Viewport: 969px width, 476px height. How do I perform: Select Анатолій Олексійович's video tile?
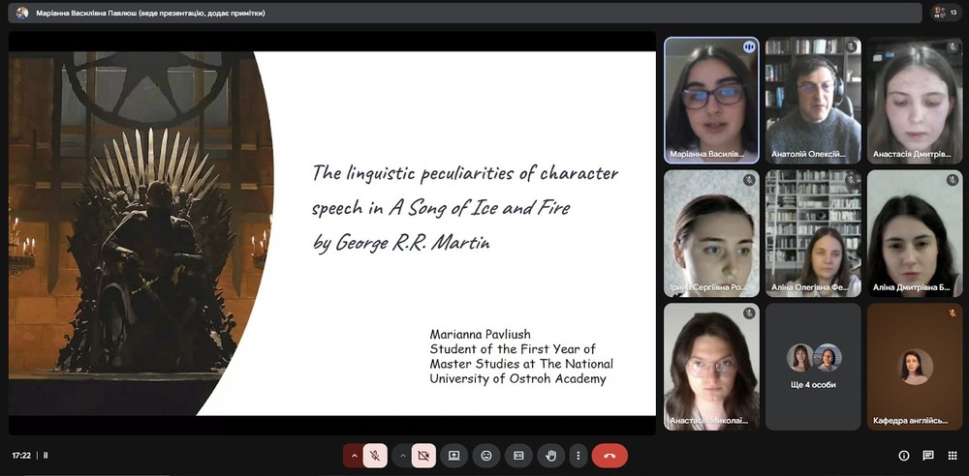[813, 100]
